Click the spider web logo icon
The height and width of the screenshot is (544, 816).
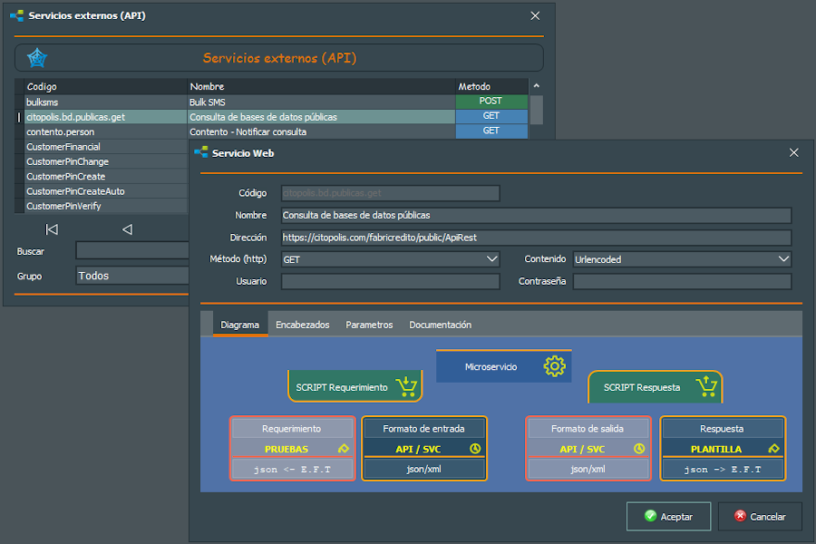(x=36, y=58)
